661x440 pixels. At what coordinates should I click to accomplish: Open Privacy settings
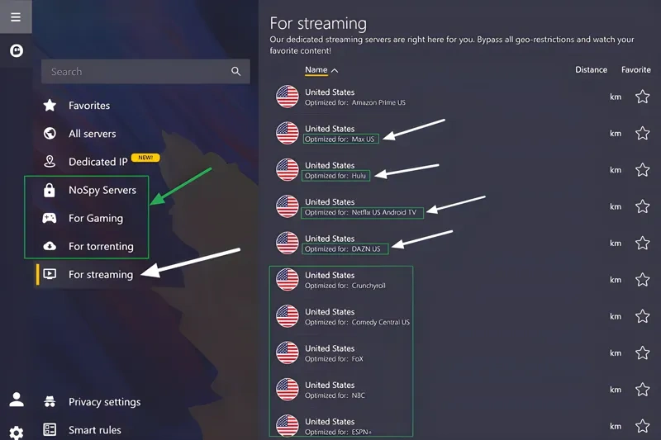tap(104, 402)
